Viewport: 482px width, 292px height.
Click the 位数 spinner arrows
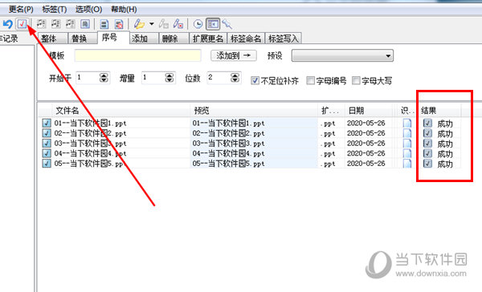(235, 78)
